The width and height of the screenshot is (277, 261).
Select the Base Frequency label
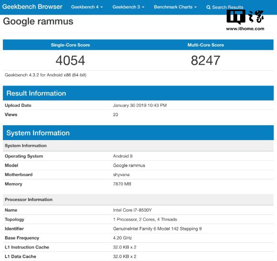click(x=22, y=238)
